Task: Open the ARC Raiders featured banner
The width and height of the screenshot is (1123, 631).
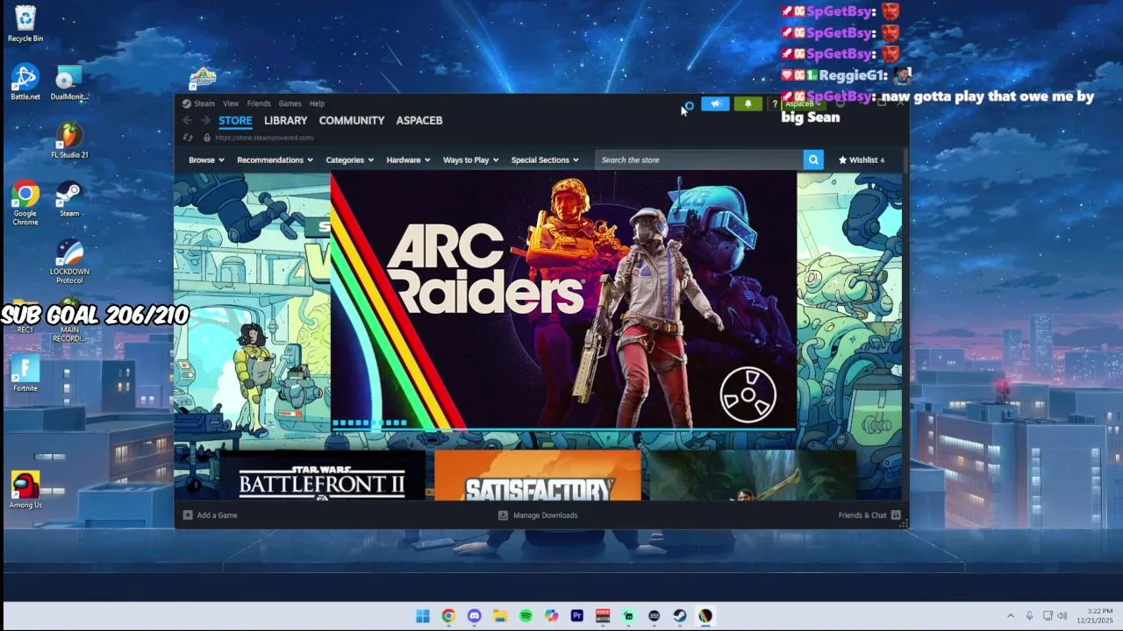Action: [x=564, y=301]
